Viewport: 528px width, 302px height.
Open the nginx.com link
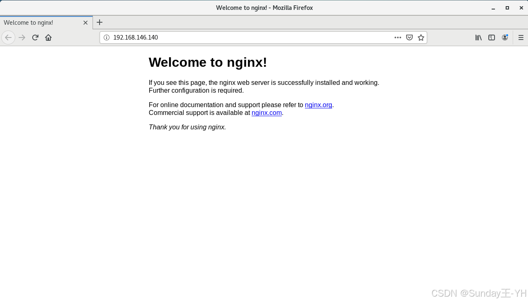[x=266, y=112]
